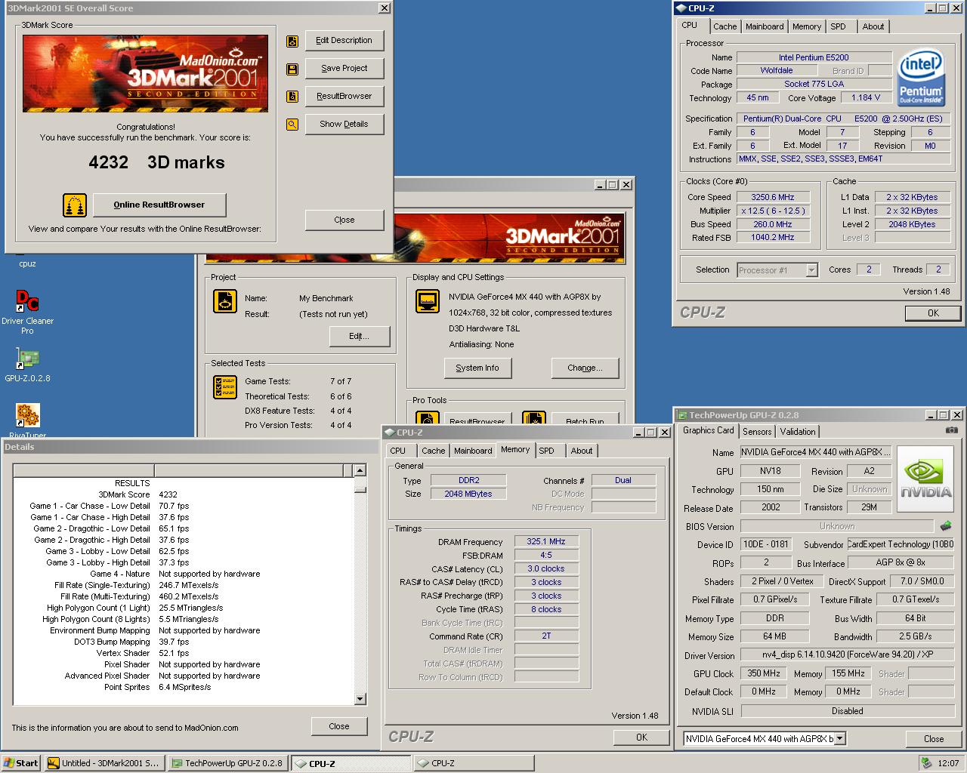This screenshot has width=967, height=773.
Task: Click the ResultBrowser icon beside its button
Action: click(x=292, y=97)
